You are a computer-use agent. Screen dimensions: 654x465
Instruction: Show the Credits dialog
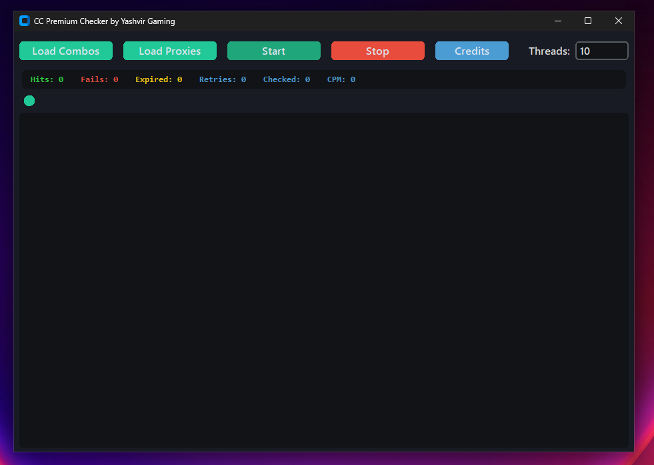[472, 51]
